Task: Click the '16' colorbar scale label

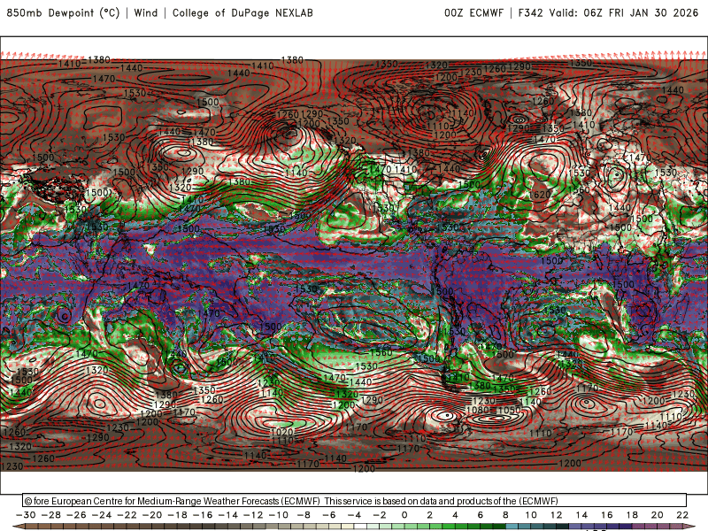Action: coord(607,515)
